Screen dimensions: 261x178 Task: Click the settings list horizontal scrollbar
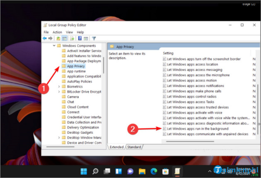pos(190,141)
